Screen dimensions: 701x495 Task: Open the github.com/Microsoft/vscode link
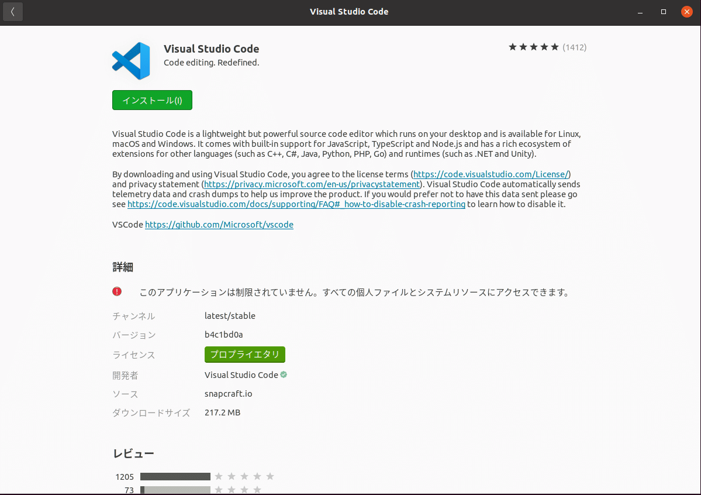point(219,225)
